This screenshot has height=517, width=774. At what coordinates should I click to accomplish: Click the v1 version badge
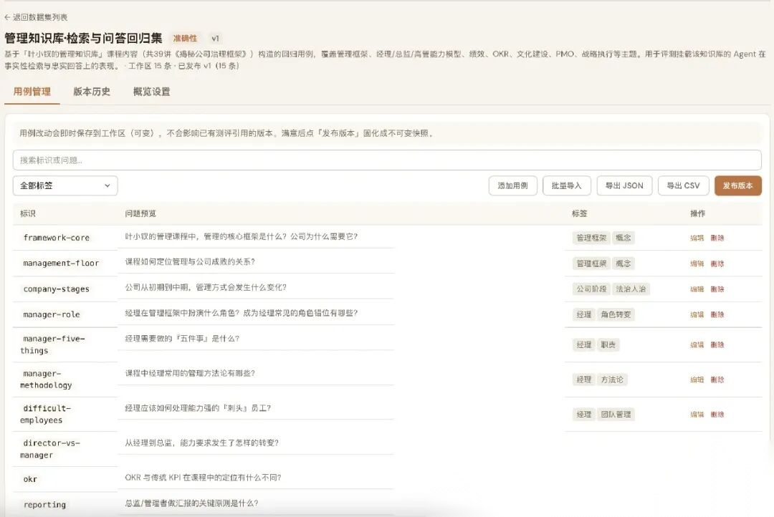click(x=215, y=38)
